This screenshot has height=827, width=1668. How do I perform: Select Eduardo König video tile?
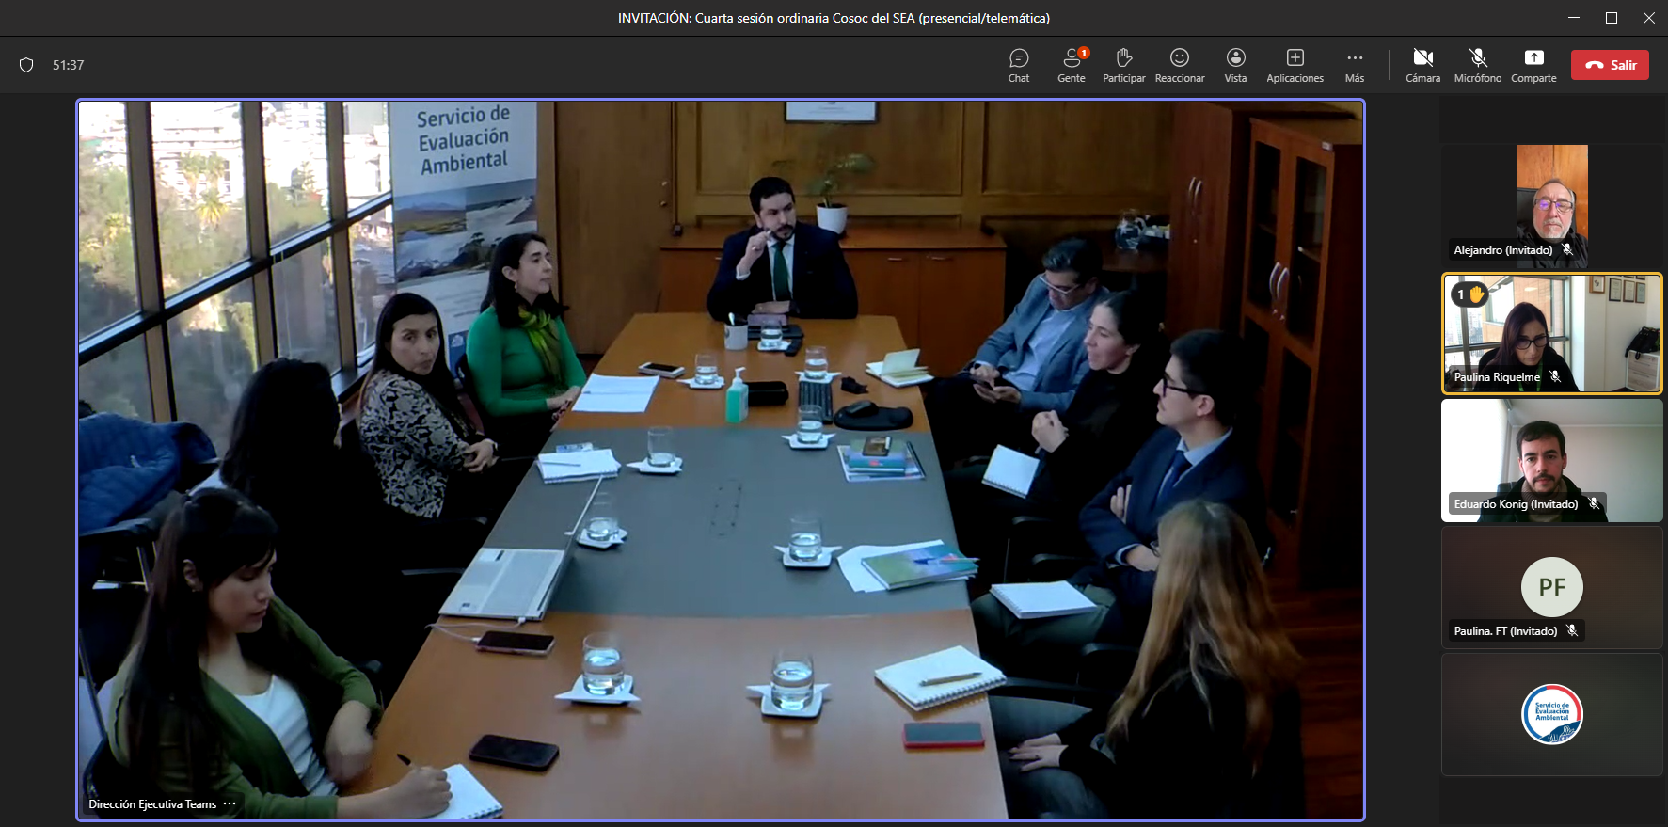(1551, 459)
